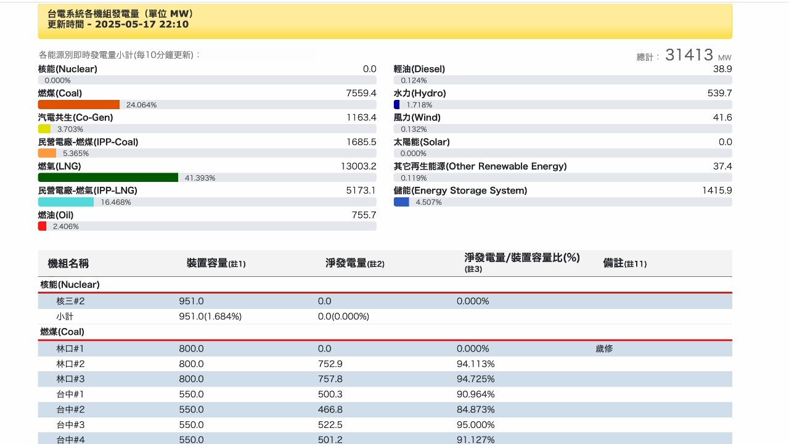Click the 備註(註11) column header
789x444 pixels.
(625, 263)
